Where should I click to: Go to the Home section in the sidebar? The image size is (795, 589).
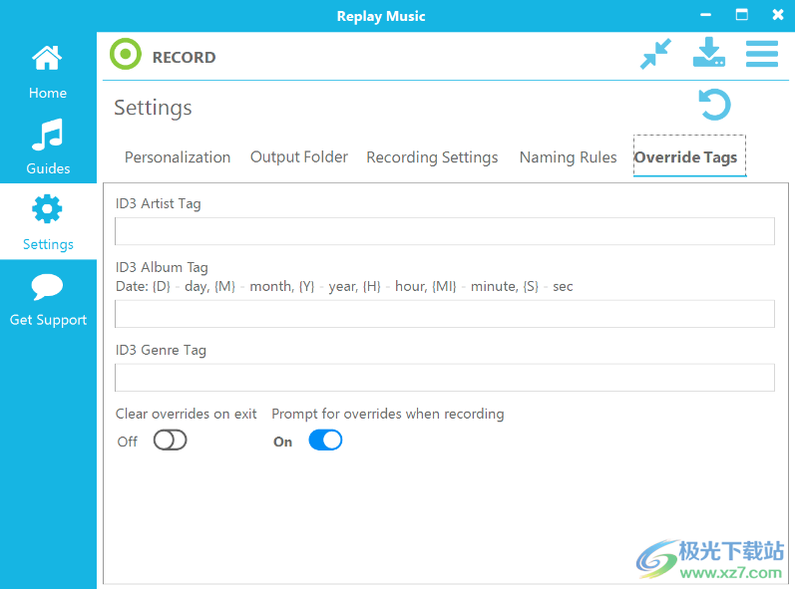(x=48, y=72)
